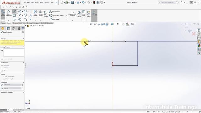Screen dimensions: 201x113
Task: Click the Mirror Entities tool
Action: pyautogui.click(x=54, y=12)
